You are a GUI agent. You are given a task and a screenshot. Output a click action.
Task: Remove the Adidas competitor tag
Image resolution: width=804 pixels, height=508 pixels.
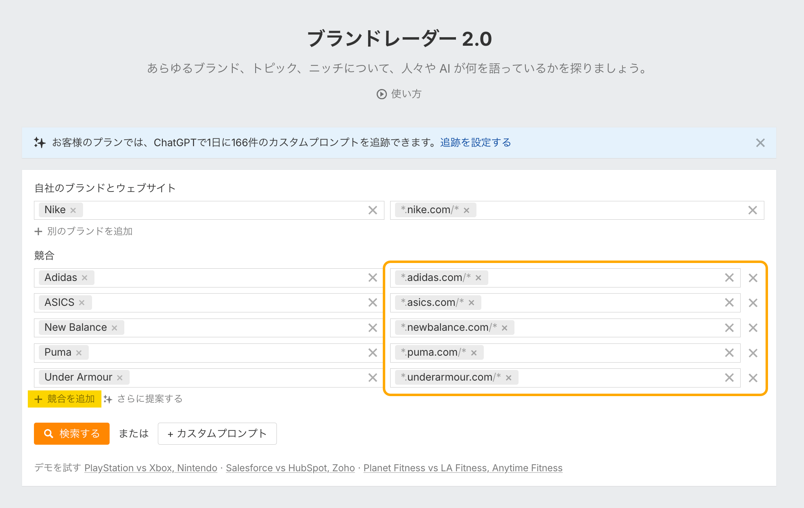pyautogui.click(x=85, y=278)
